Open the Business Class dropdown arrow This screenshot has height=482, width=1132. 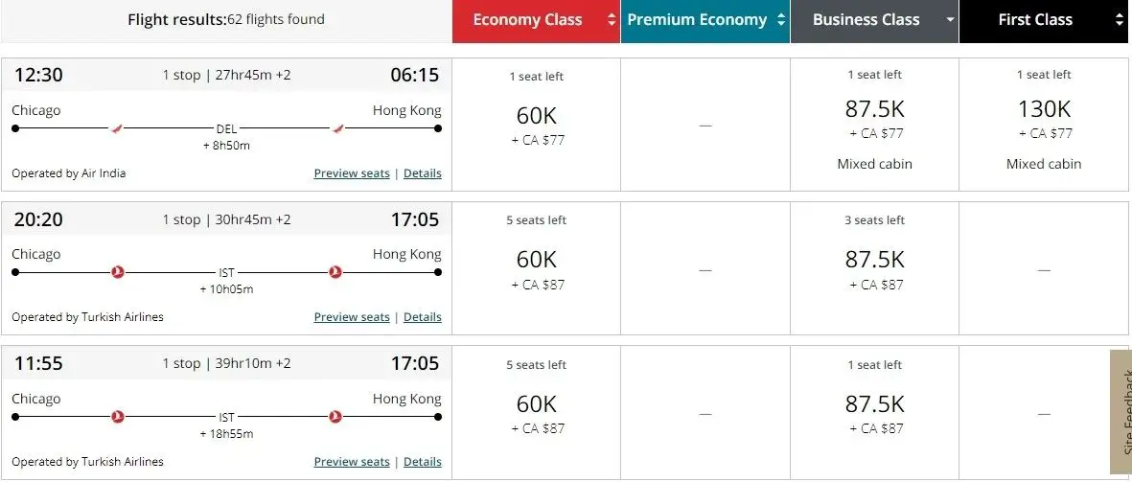[950, 20]
